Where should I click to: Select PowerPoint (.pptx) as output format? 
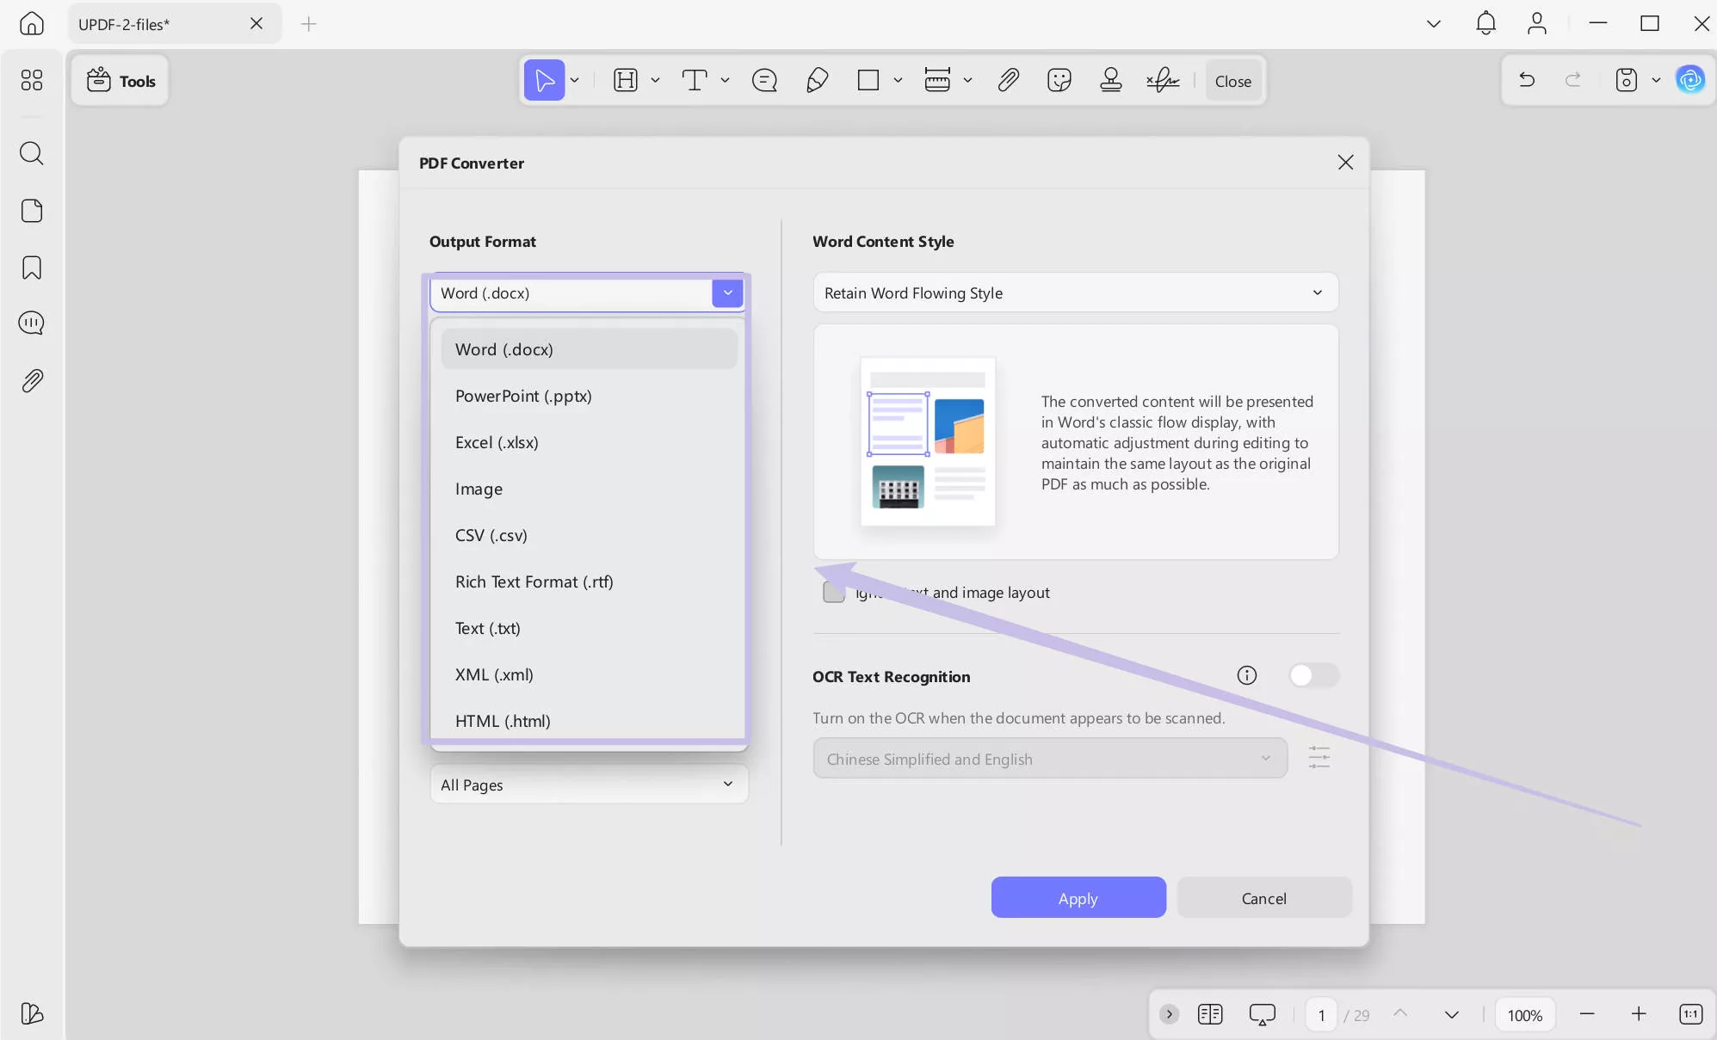[x=522, y=396]
